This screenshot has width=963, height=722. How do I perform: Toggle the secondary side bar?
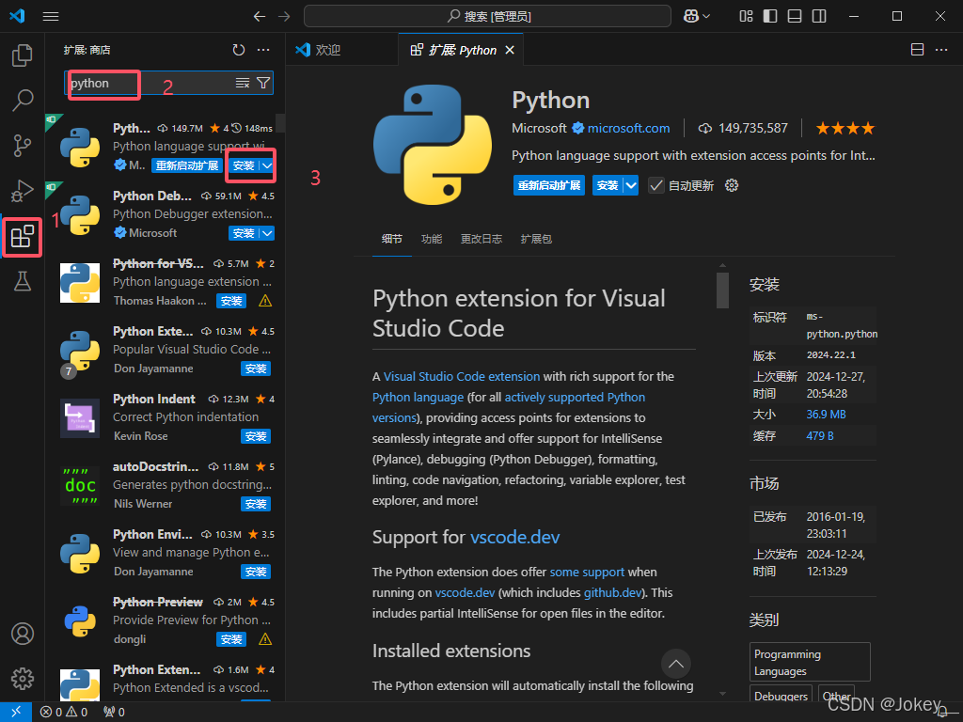tap(819, 17)
